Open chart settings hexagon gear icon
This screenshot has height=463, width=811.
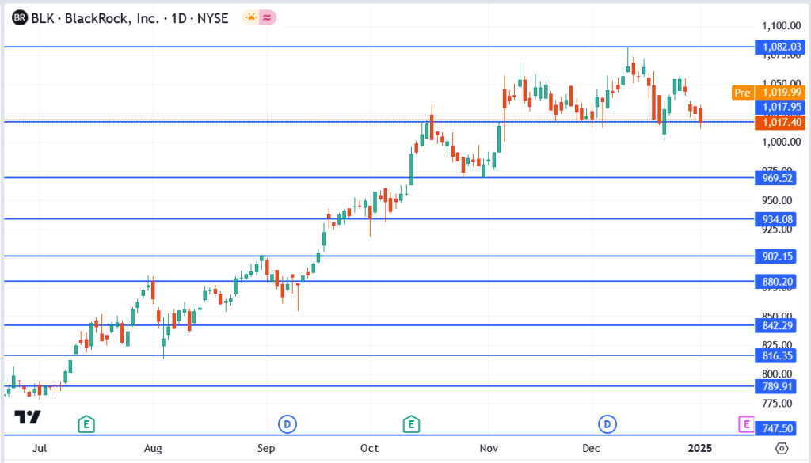[782, 448]
